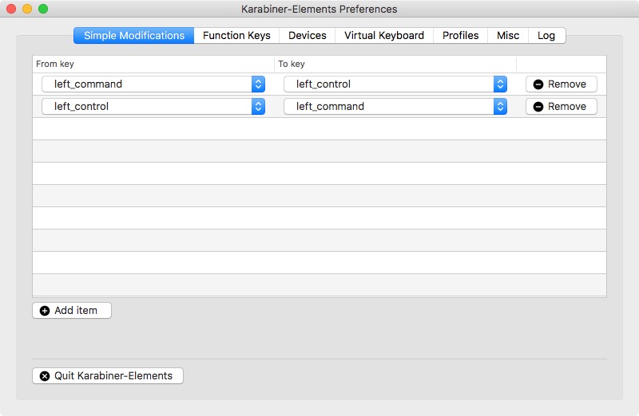
Task: Show the Log tab
Action: click(546, 35)
